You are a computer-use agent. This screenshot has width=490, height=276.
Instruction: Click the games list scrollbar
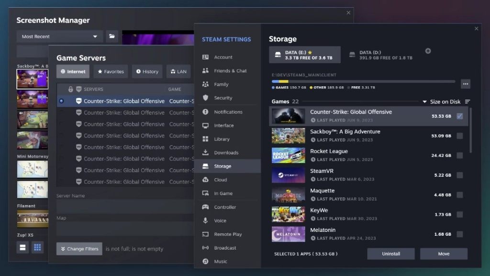(470, 130)
